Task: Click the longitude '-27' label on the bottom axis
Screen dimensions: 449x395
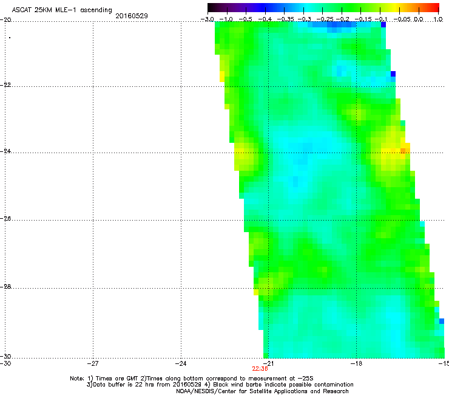Action: pos(93,363)
